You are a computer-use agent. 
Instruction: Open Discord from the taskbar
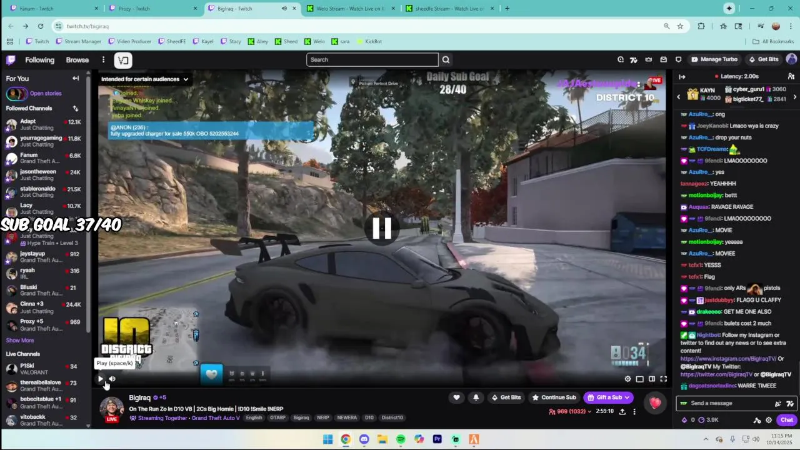[x=364, y=439]
